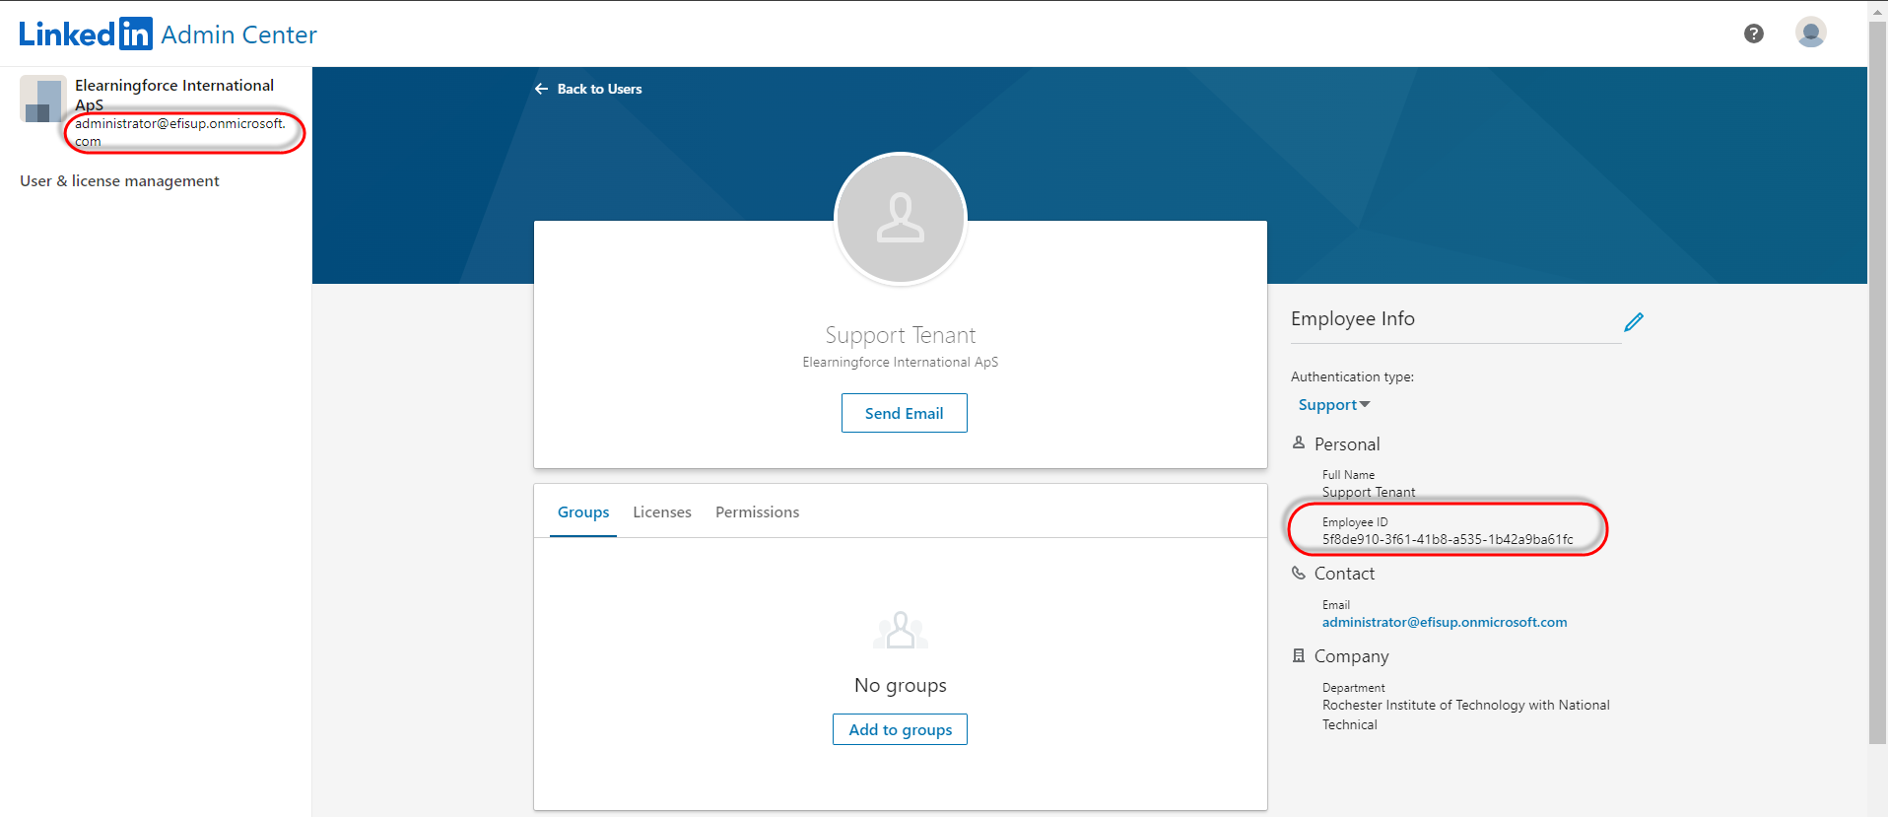Screen dimensions: 1888x817
Task: Click the administrator email in the sidebar
Action: tap(180, 132)
